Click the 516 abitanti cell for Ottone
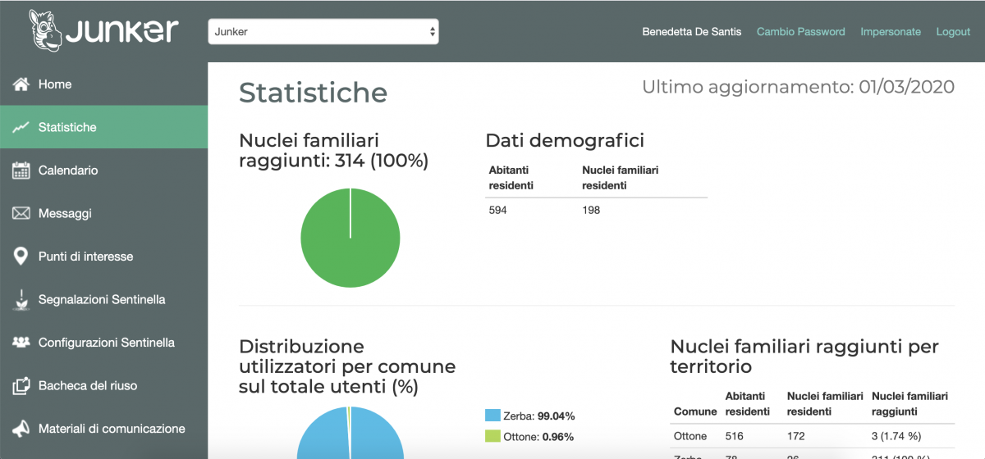985x459 pixels. pyautogui.click(x=735, y=436)
